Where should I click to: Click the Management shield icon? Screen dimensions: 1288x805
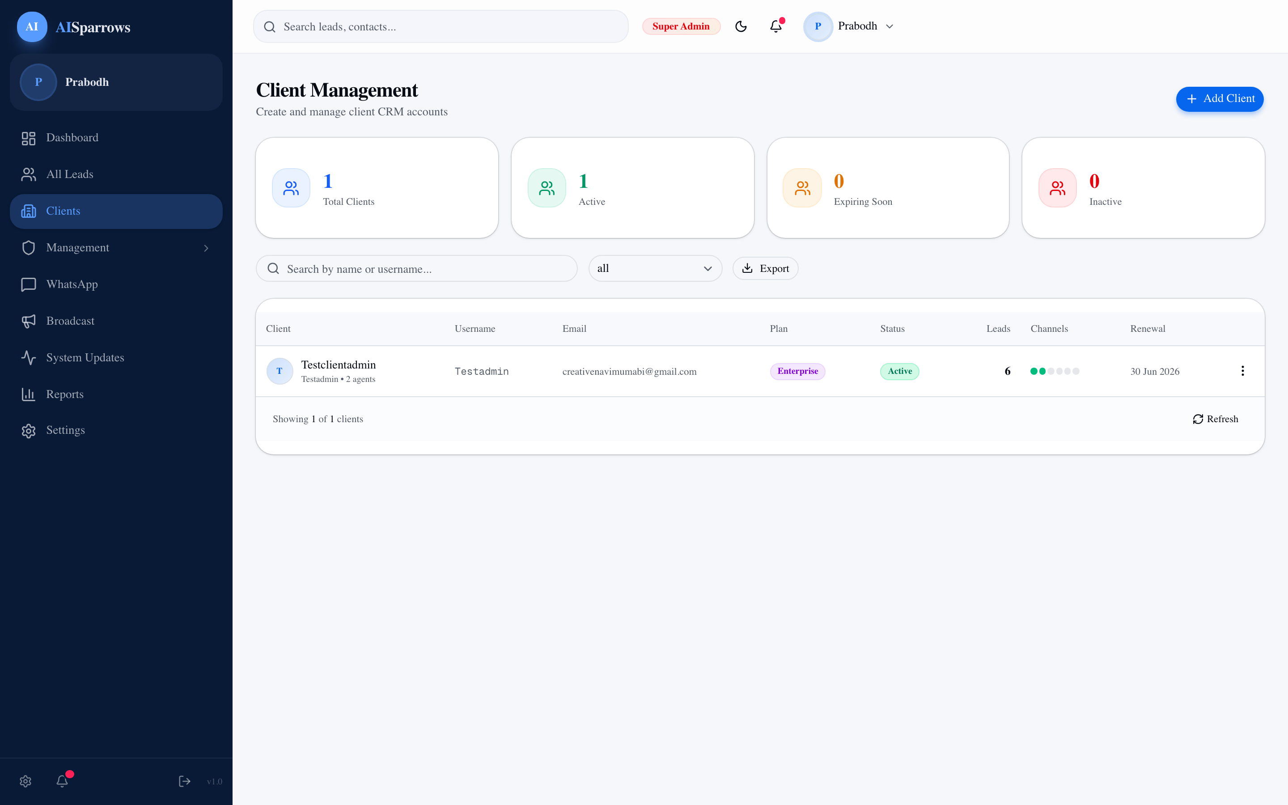click(x=28, y=248)
